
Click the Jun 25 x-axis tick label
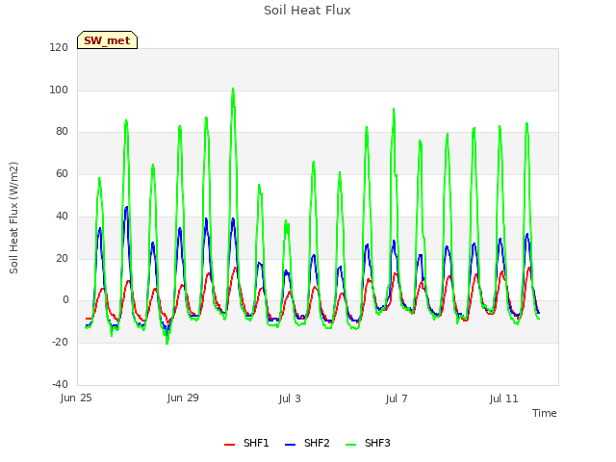(x=76, y=398)
